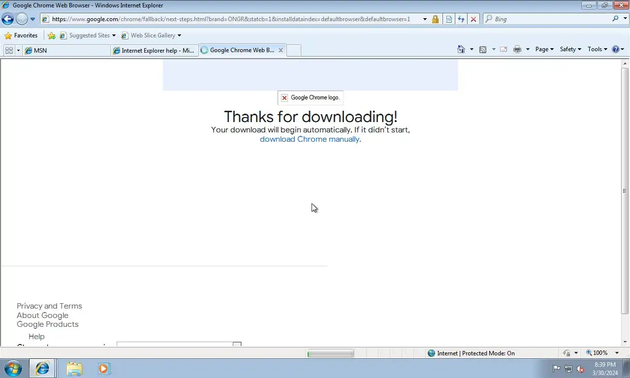This screenshot has width=630, height=378.
Task: Open the Tools menu
Action: [x=598, y=49]
